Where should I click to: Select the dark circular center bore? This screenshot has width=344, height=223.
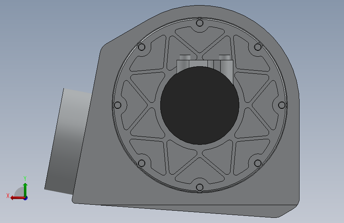point(200,106)
